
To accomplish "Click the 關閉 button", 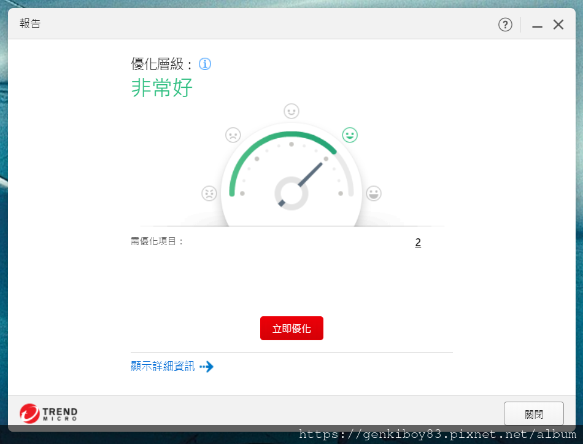I will click(533, 414).
